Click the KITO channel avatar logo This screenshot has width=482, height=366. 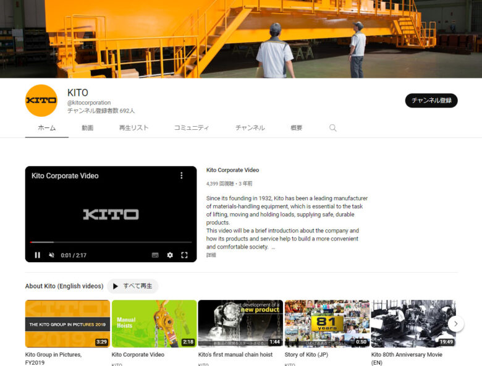click(x=41, y=100)
